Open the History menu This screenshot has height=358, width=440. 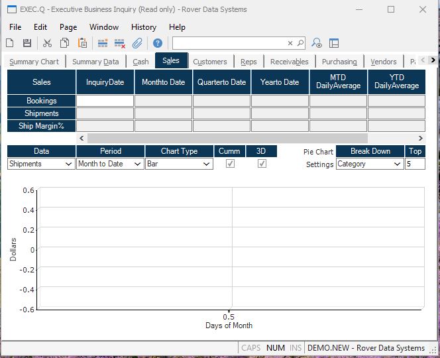[143, 27]
